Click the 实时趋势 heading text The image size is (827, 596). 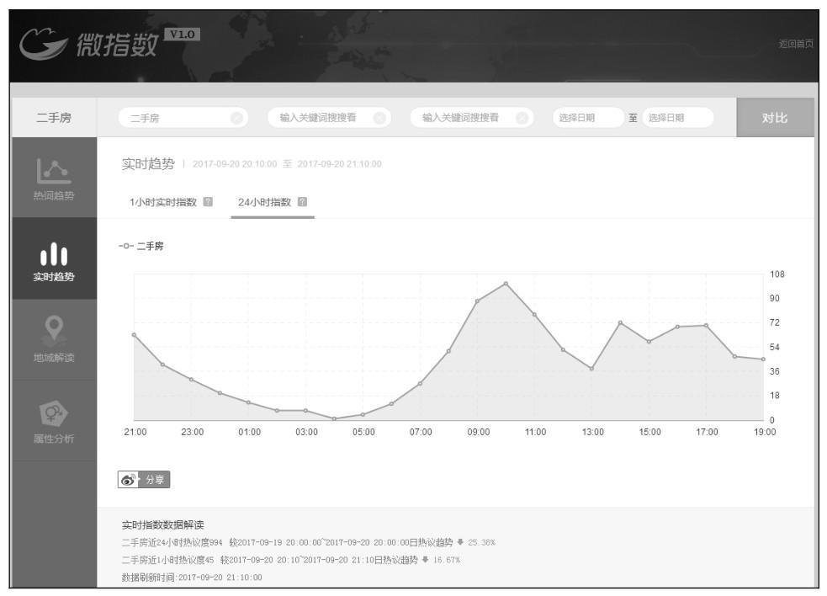(148, 163)
